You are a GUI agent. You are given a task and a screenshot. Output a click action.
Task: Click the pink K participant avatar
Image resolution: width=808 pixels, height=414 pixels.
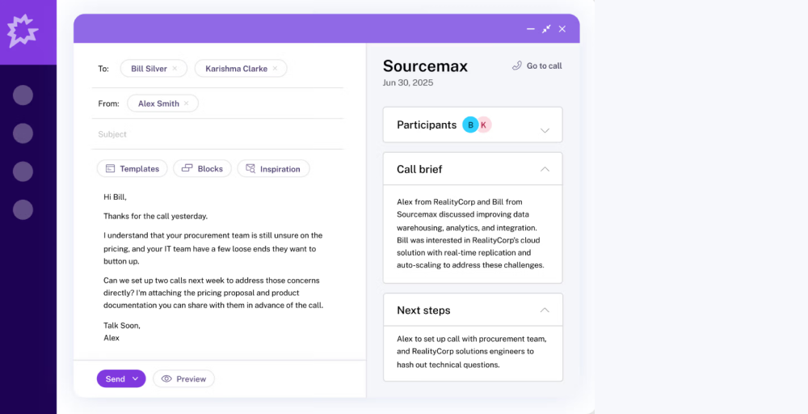[x=483, y=125]
